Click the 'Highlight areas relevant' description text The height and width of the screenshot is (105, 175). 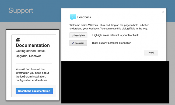click(x=116, y=35)
